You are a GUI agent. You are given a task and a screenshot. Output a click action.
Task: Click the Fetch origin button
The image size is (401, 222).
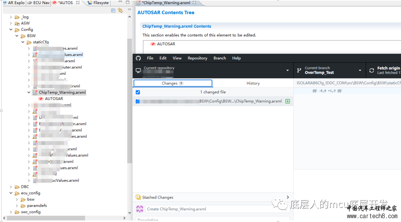[x=384, y=70]
